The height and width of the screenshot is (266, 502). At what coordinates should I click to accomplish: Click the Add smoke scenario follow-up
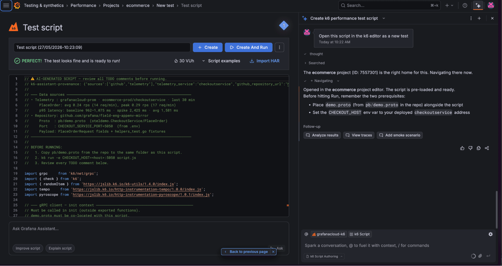[x=400, y=135]
